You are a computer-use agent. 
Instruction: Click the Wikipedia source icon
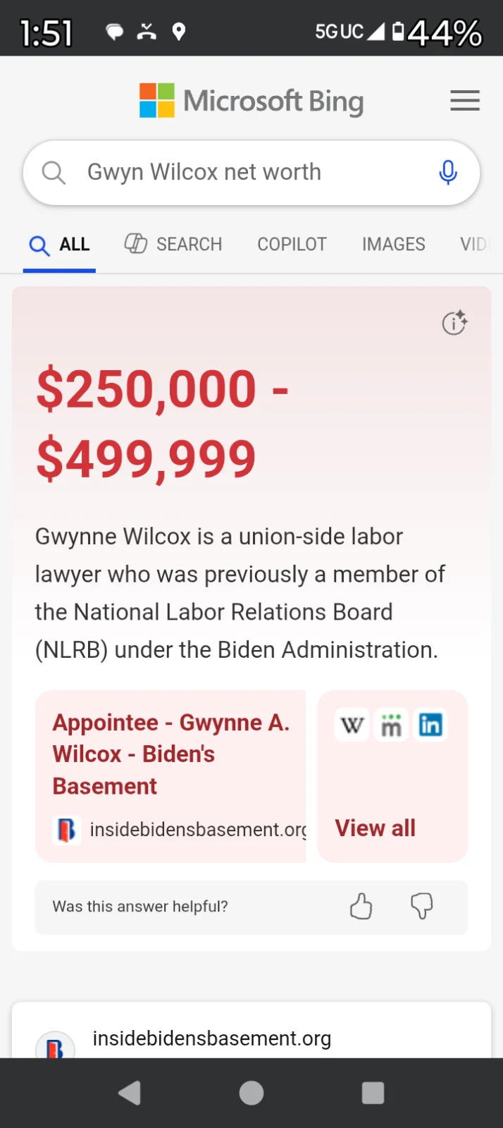[x=352, y=725]
